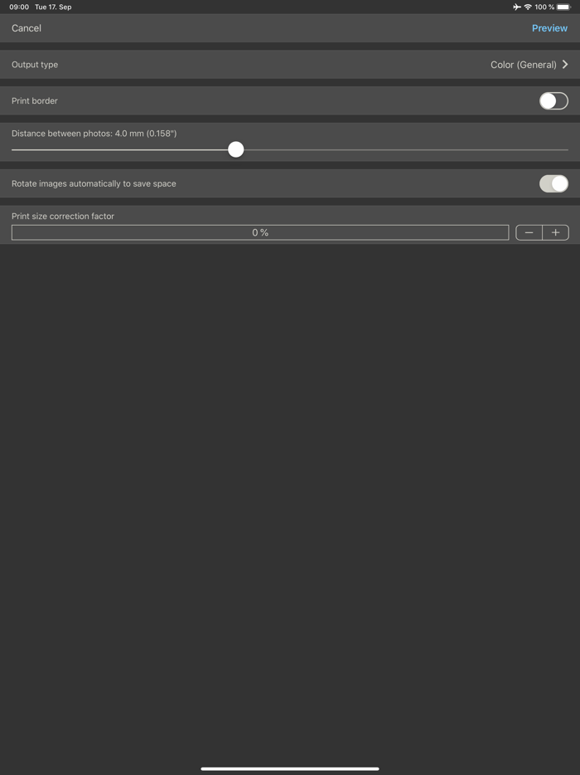Tap the battery indicator icon
This screenshot has height=775, width=580.
pyautogui.click(x=563, y=7)
